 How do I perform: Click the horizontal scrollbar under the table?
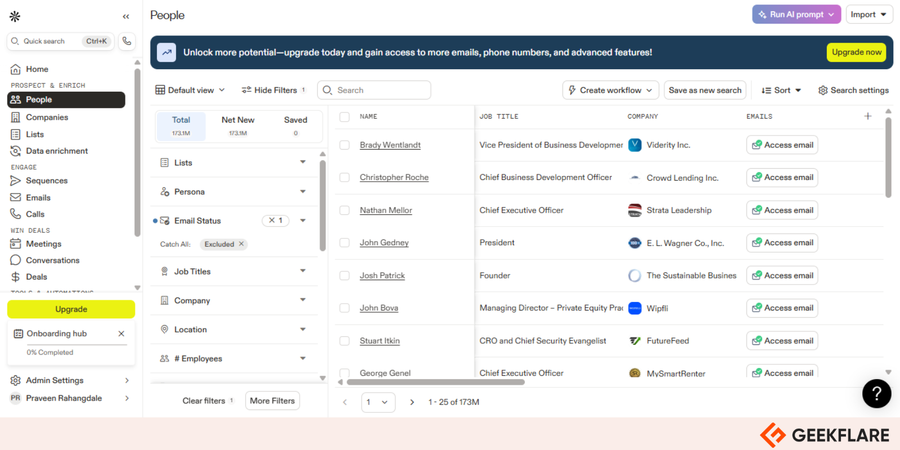pyautogui.click(x=435, y=382)
